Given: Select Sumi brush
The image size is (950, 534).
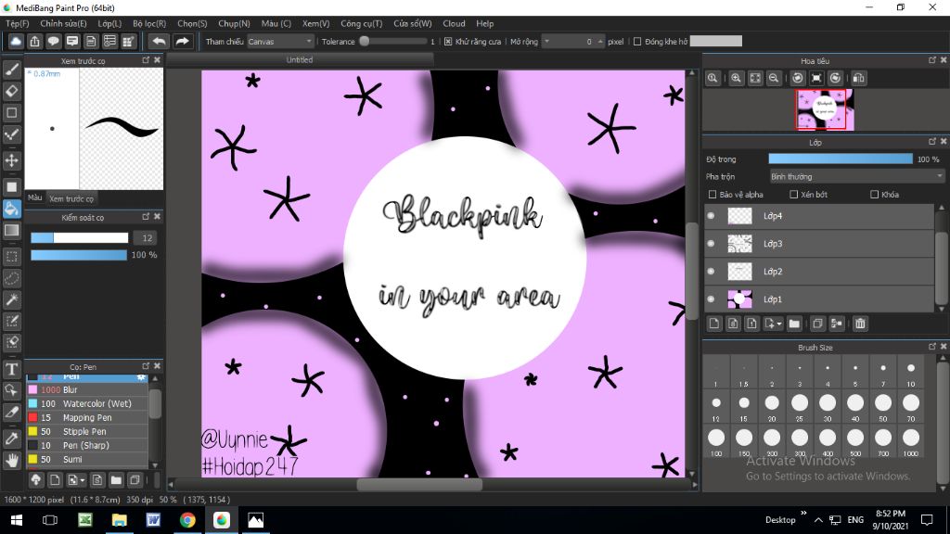Looking at the screenshot, I should click(87, 460).
